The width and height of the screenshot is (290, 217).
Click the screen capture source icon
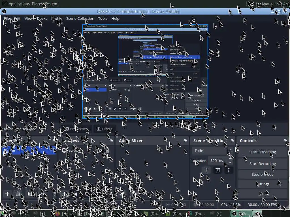(64, 150)
